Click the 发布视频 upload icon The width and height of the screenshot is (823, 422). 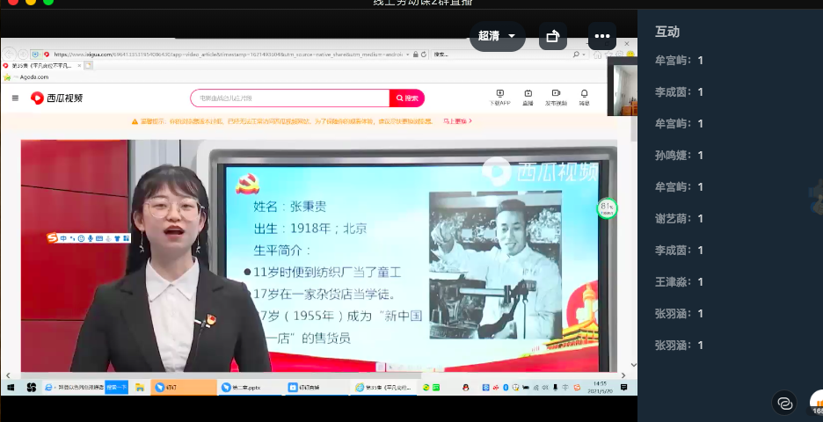point(556,98)
